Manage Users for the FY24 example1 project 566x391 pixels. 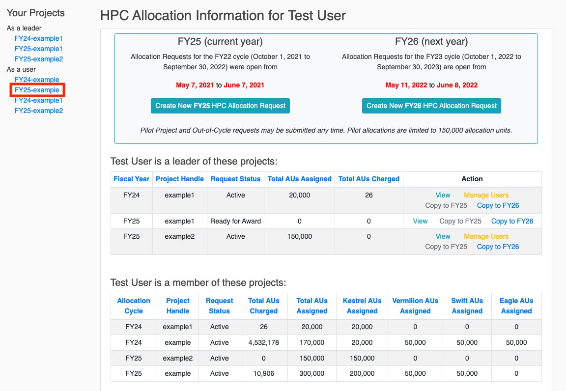click(x=486, y=195)
